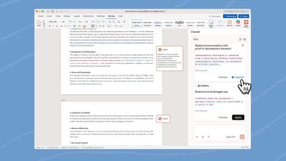Click the Claude comment on page one
Viewport: 286px width, 161px height.
(169, 58)
